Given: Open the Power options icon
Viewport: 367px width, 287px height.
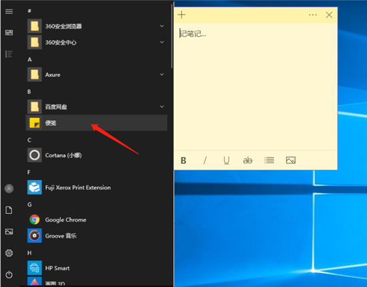Looking at the screenshot, I should click(x=9, y=274).
